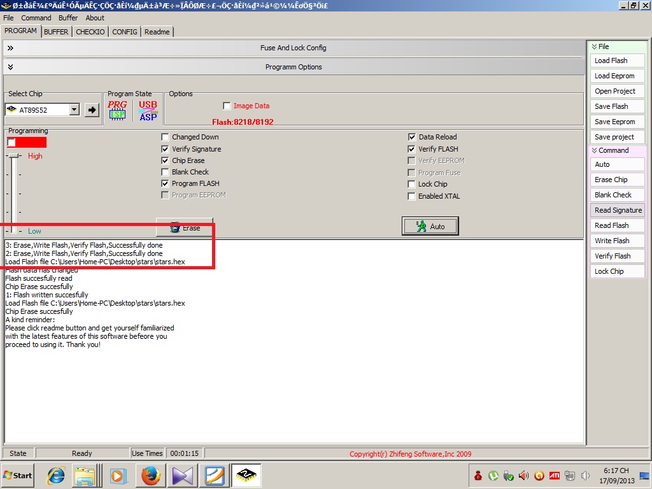Click the network computers tray icon

(570, 475)
